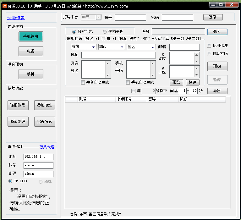Viewport: 241px width, 220px height.
Task: Click the 小米账号 column header
Action: pos(131,99)
